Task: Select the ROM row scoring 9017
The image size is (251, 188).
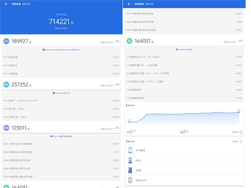Action: [61, 152]
